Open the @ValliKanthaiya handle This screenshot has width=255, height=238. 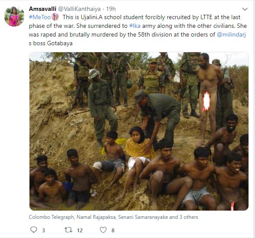(79, 9)
